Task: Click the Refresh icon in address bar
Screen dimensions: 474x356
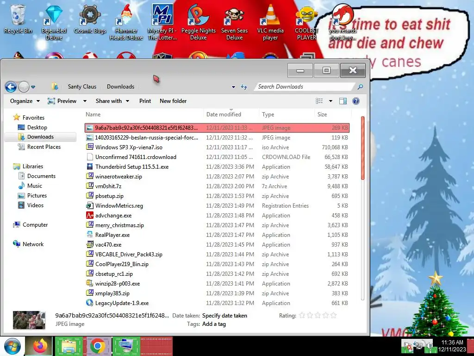Action: tap(244, 87)
